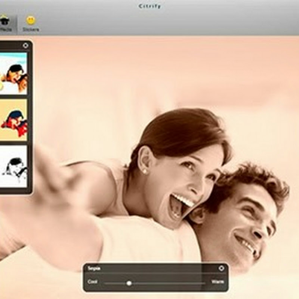Close the Sepia adjustment panel
299x299 pixels.
pos(221,268)
